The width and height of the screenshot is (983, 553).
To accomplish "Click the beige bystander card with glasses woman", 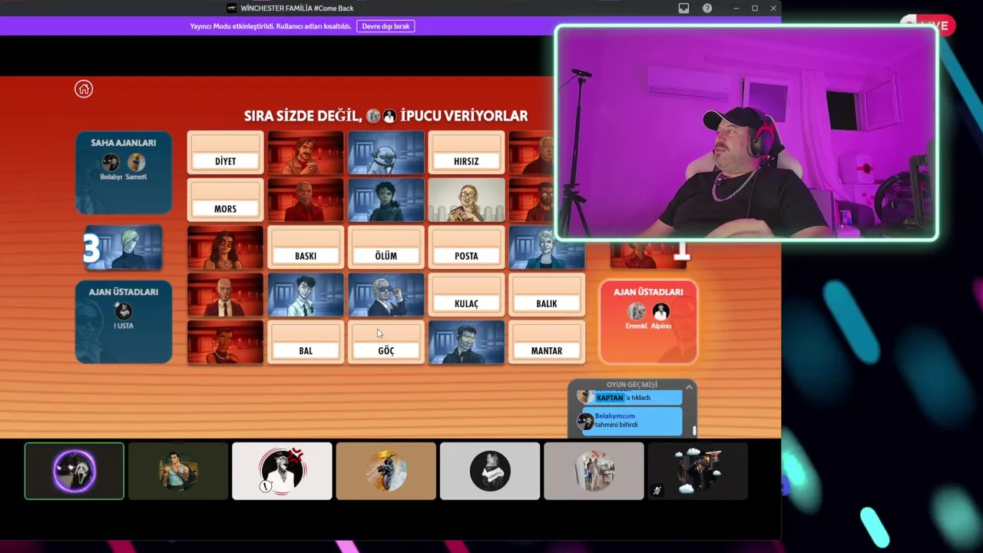I will tap(466, 200).
